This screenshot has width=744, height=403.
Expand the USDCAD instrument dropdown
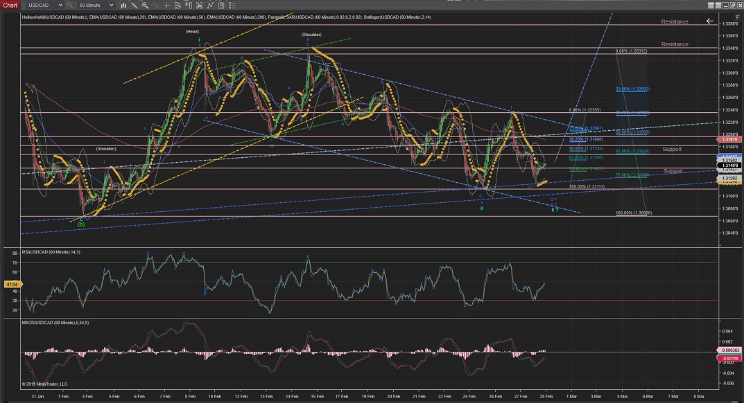click(60, 5)
